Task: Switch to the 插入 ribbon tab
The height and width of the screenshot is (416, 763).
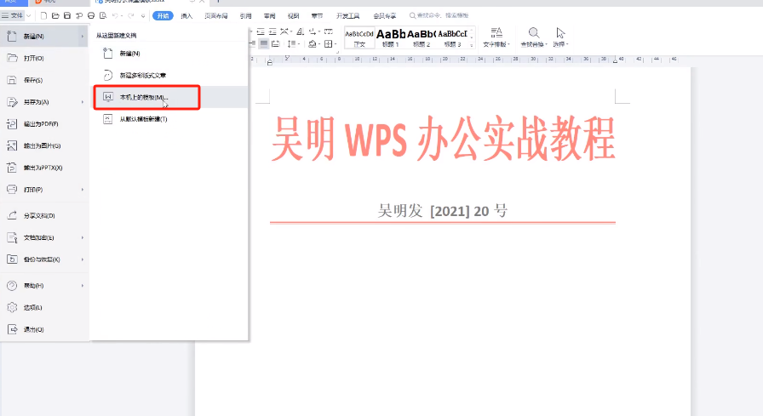Action: (x=186, y=15)
